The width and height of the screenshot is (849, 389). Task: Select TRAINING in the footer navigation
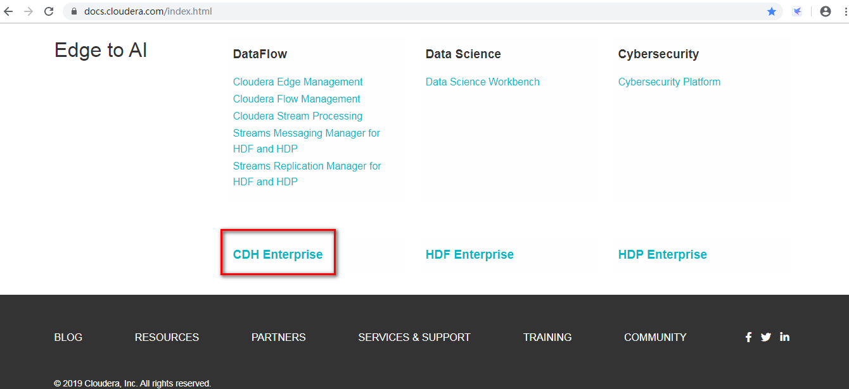tap(547, 337)
